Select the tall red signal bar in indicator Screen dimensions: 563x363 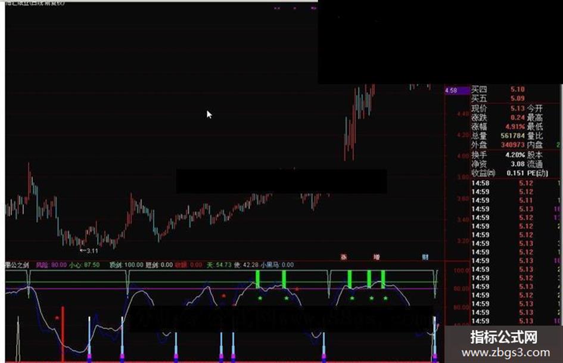tap(63, 334)
